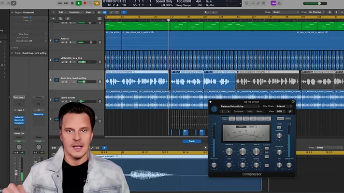The image size is (344, 193).
Task: Click the green Play transport button
Action: point(79,3)
